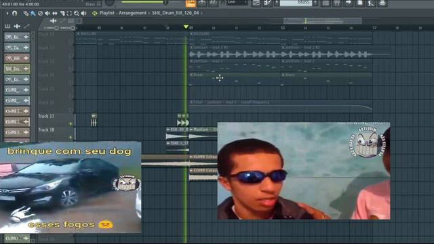Open the Playlist - Arrangement menu
This screenshot has width=434, height=244.
[x=123, y=13]
